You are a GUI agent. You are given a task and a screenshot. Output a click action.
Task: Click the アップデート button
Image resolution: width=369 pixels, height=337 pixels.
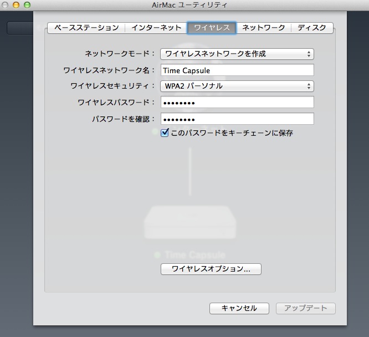click(305, 308)
